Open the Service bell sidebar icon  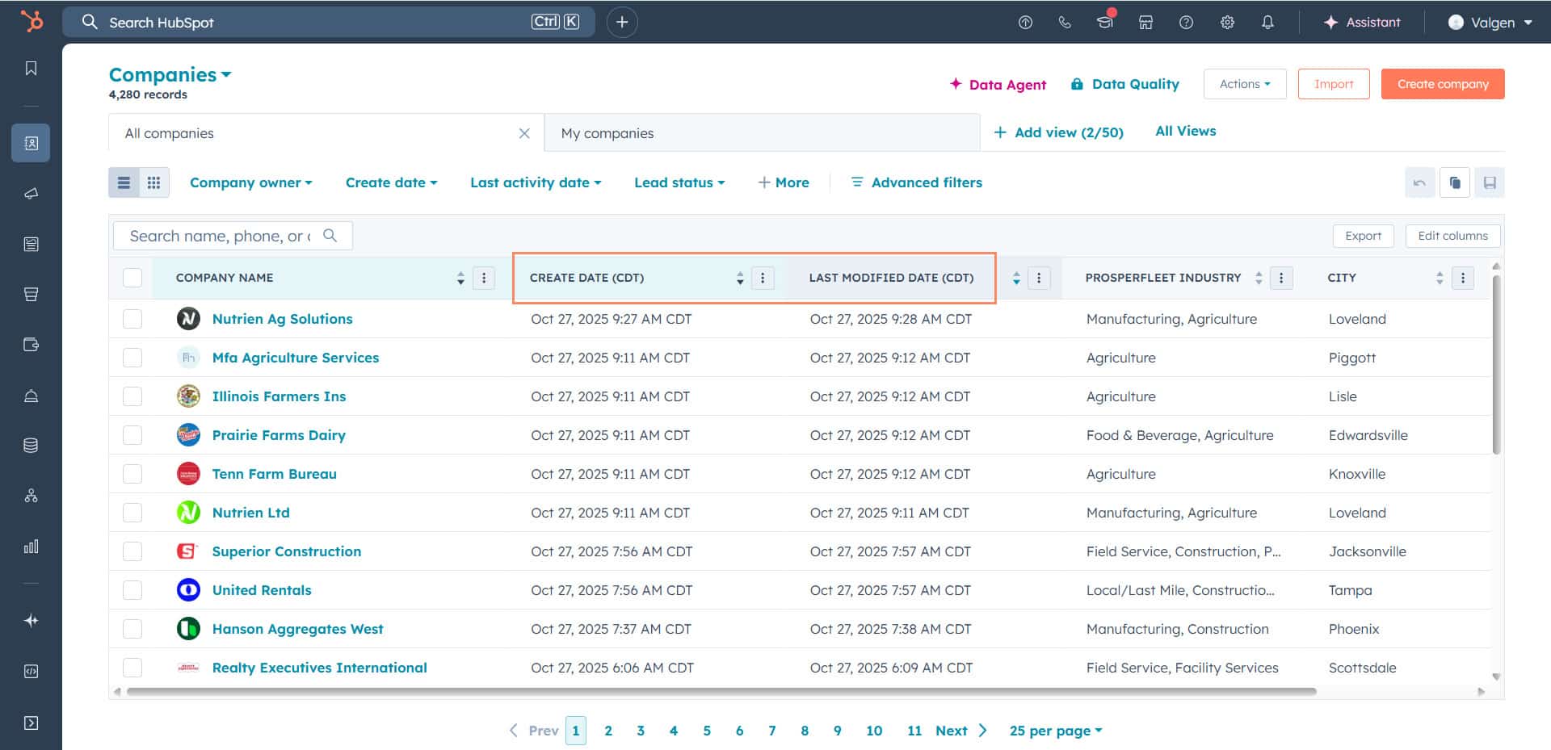pos(31,396)
